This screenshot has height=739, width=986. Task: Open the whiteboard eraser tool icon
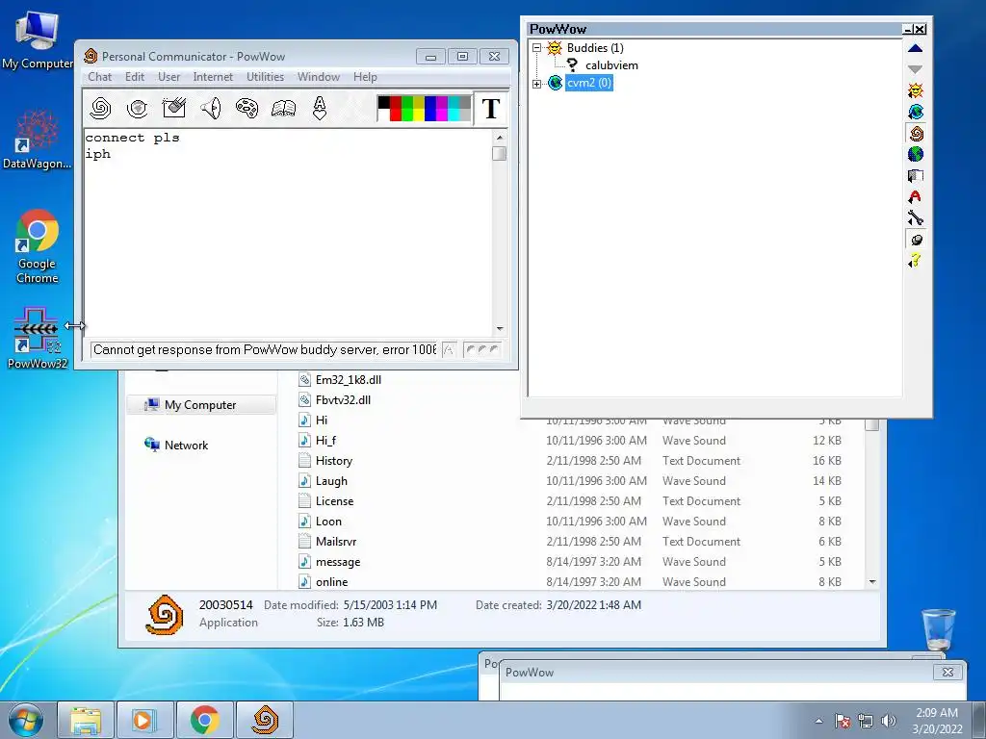[x=173, y=108]
